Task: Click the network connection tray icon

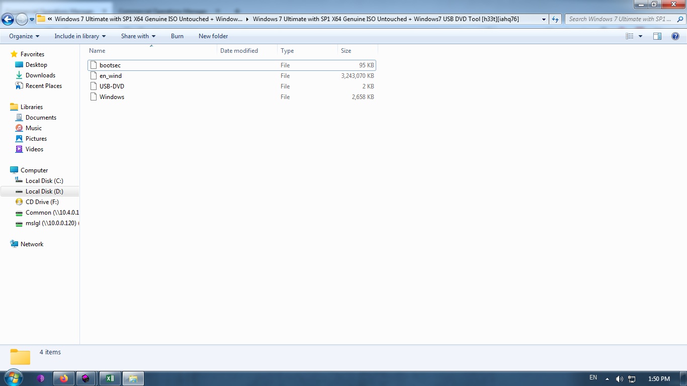Action: coord(632,379)
